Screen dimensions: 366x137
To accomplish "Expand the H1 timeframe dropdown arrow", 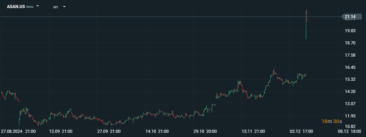I will tap(64, 7).
